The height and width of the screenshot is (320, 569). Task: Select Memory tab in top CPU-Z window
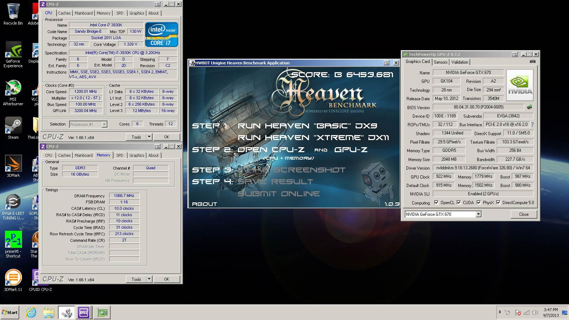pyautogui.click(x=103, y=13)
